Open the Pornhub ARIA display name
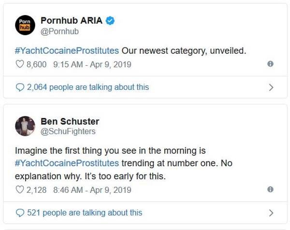Image resolution: width=290 pixels, height=230 pixels. [72, 20]
